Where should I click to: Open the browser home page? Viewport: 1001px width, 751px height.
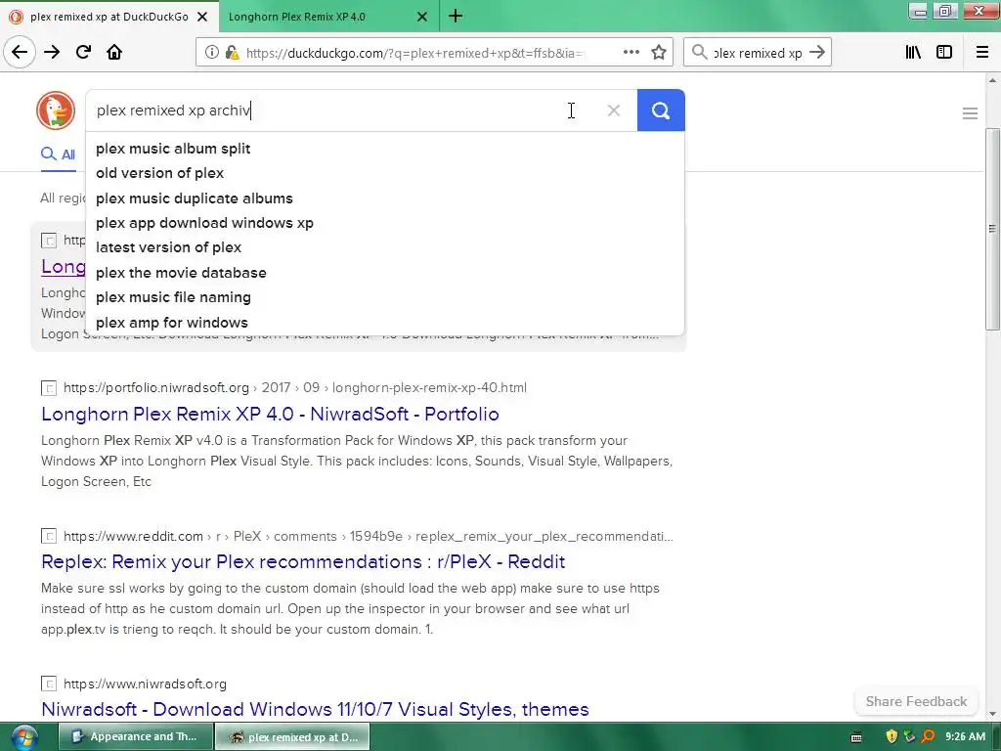pyautogui.click(x=114, y=53)
